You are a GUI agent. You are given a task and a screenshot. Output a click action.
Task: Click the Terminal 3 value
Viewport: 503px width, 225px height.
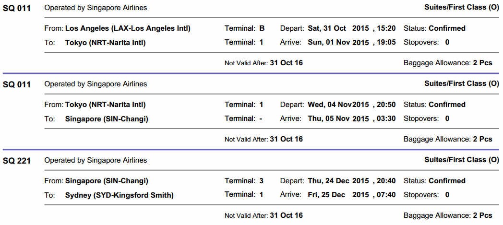click(262, 181)
